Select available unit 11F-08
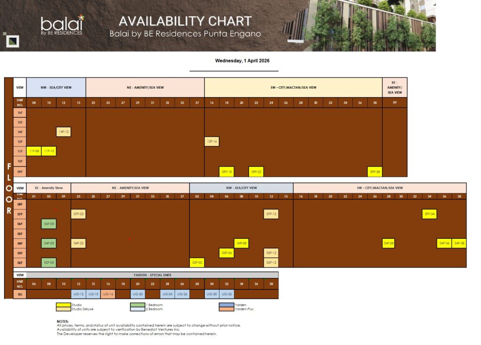Image resolution: width=481 pixels, height=345 pixels. [x=34, y=151]
